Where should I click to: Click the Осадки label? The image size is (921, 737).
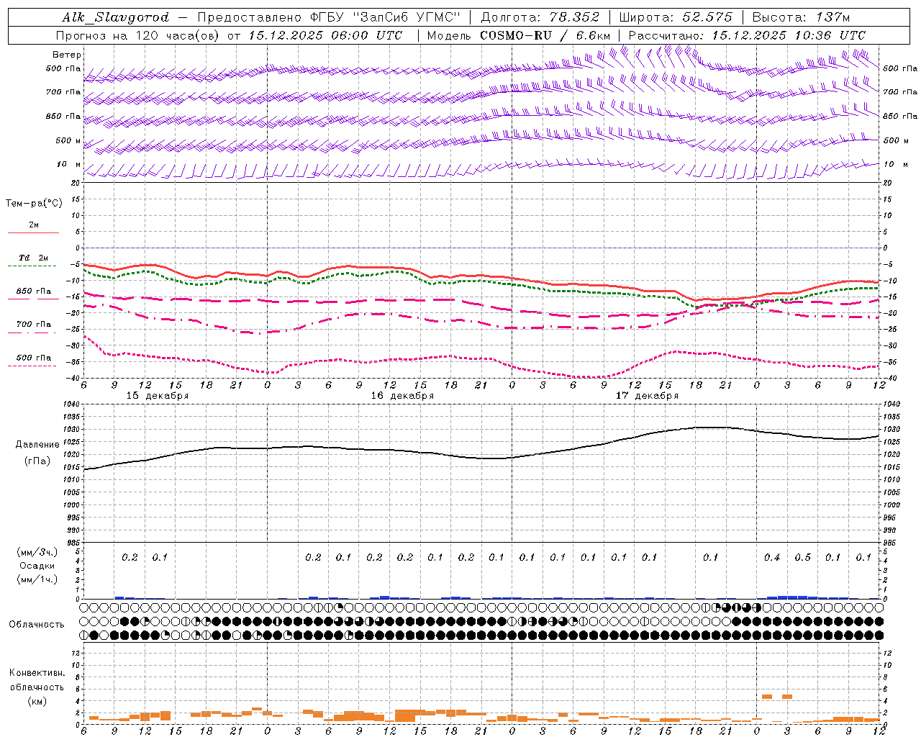click(37, 566)
